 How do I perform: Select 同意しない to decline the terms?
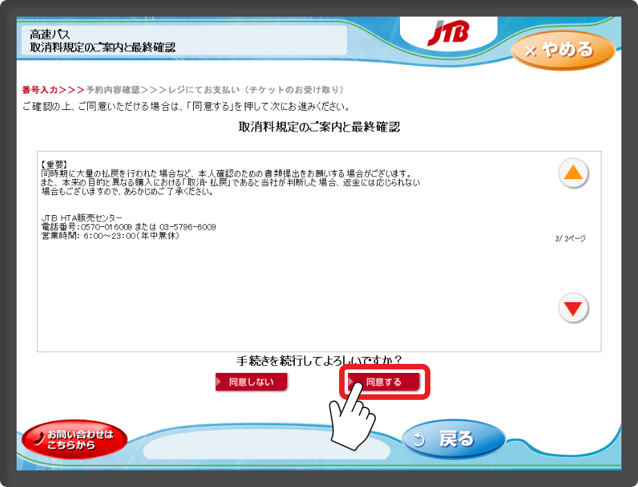tap(251, 382)
